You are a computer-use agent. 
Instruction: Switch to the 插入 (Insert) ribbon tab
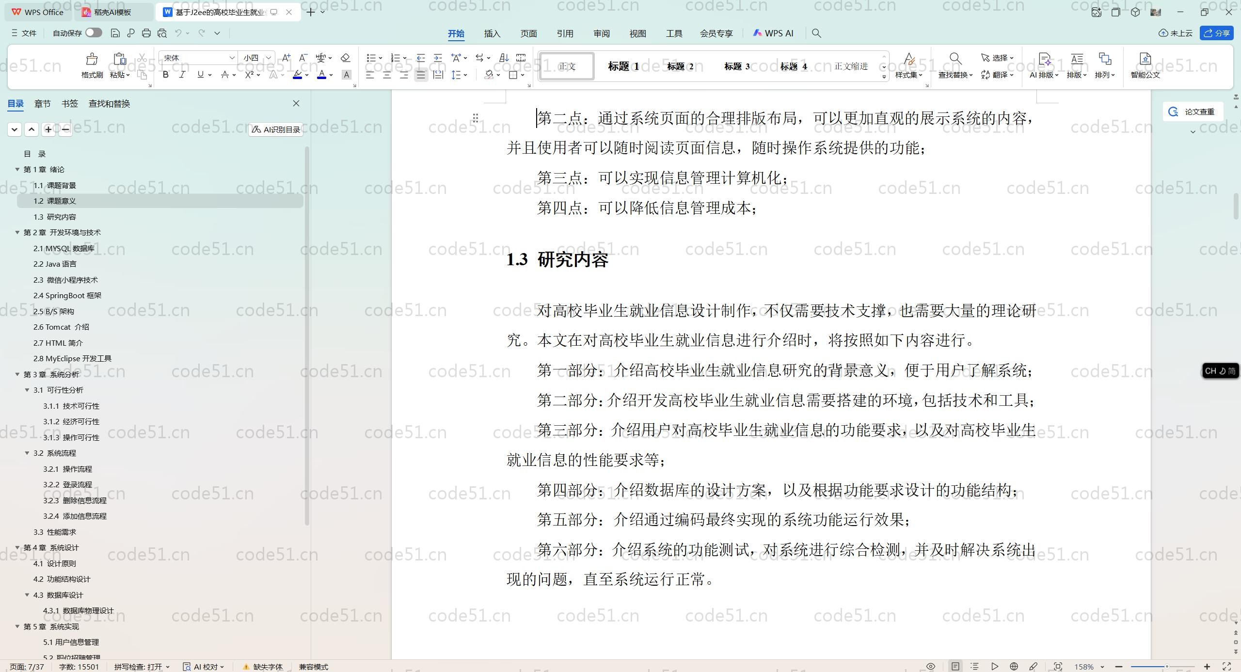click(492, 33)
